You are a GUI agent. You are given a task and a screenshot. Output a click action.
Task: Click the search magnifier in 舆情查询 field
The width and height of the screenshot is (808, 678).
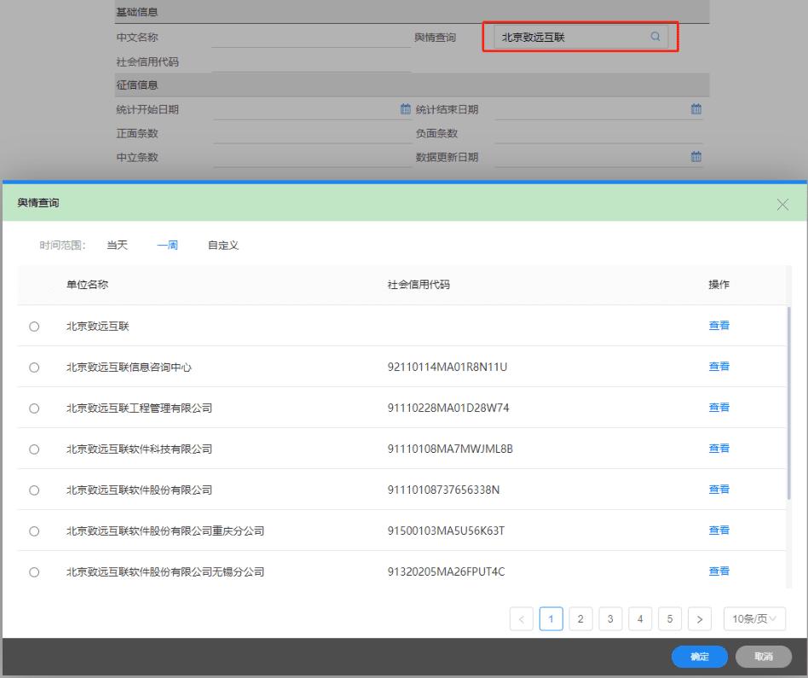(x=655, y=37)
